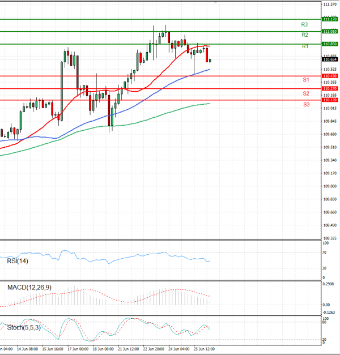Select the Stoch(5,5,3) indicator label
The height and width of the screenshot is (355, 340).
23,327
